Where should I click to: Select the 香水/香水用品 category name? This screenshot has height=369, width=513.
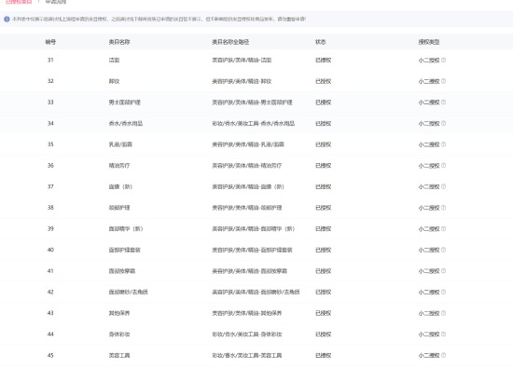coord(126,124)
